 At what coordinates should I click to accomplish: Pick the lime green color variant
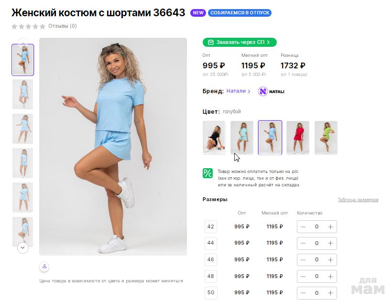326,138
